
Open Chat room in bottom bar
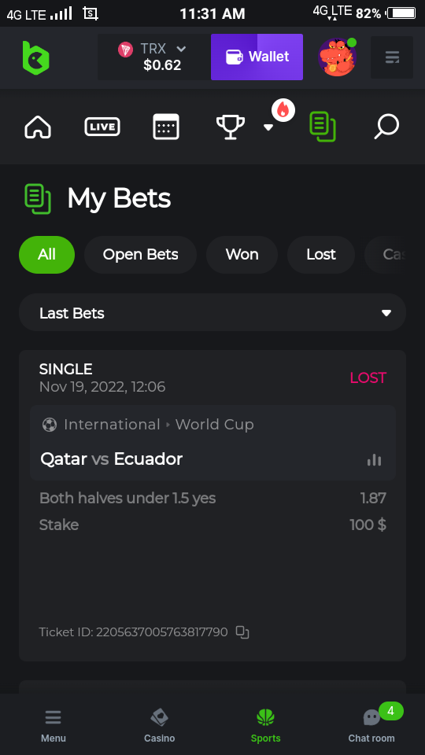click(371, 724)
